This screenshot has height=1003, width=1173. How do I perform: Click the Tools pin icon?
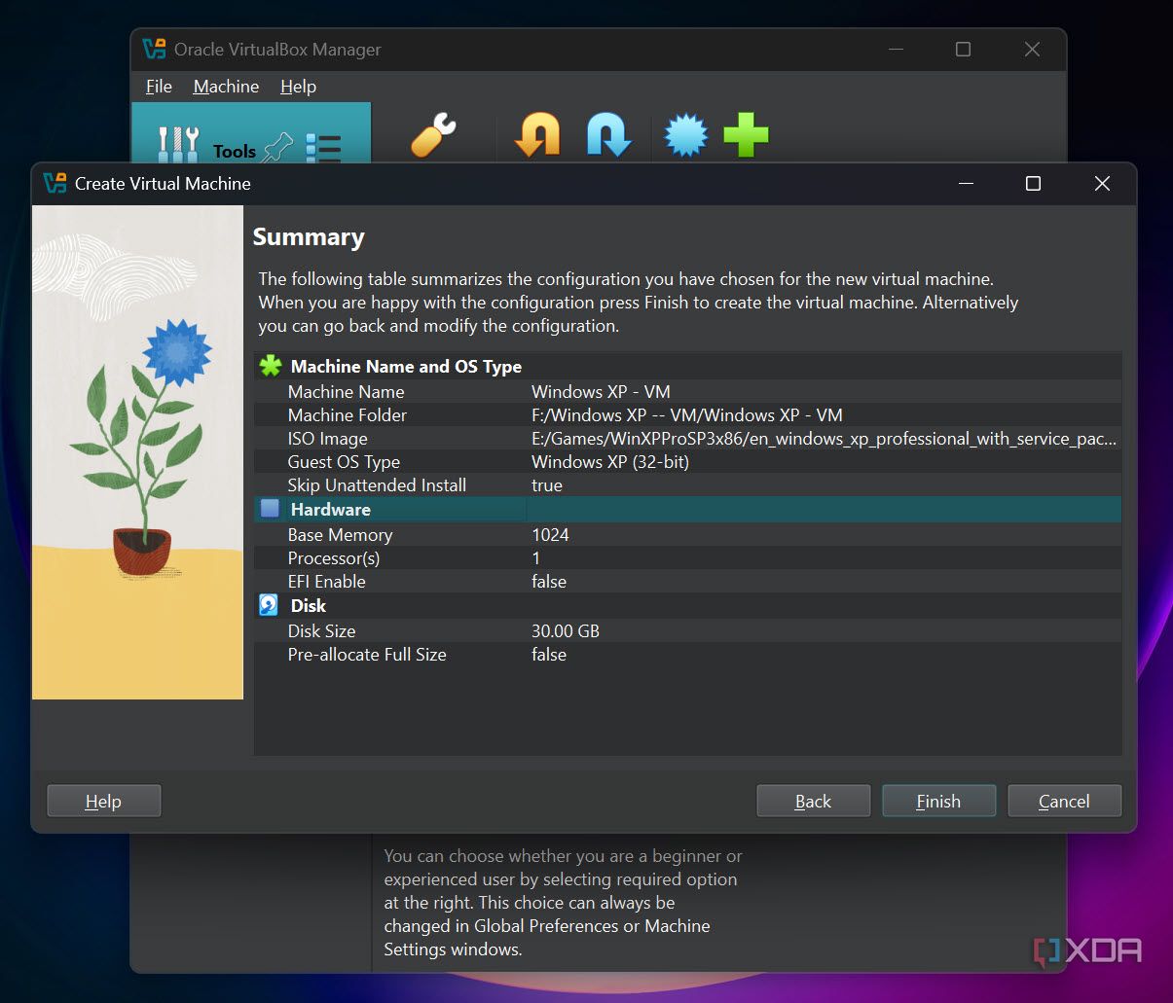[278, 148]
